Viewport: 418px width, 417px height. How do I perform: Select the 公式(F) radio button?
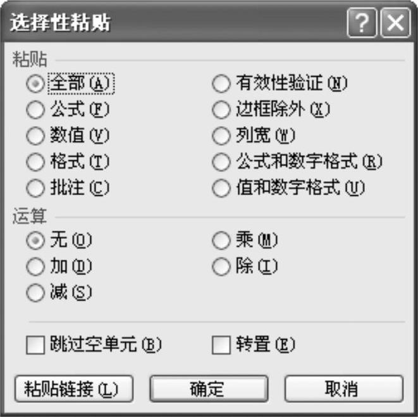click(x=35, y=110)
